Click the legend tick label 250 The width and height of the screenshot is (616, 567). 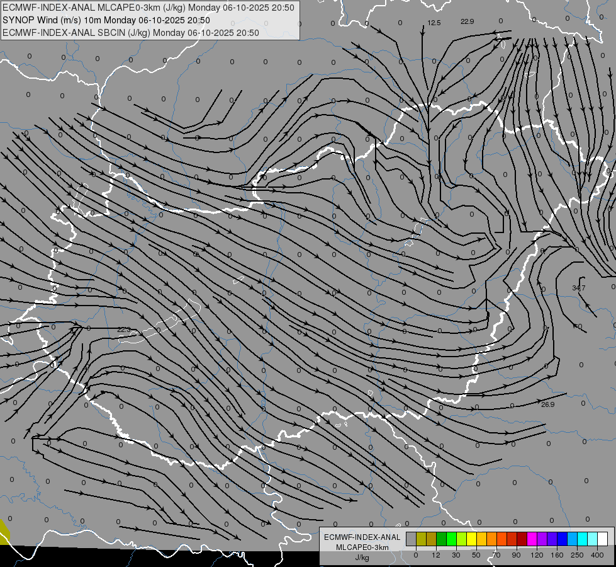point(577,555)
